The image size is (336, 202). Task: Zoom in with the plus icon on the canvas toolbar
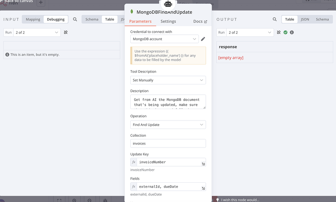point(74,200)
